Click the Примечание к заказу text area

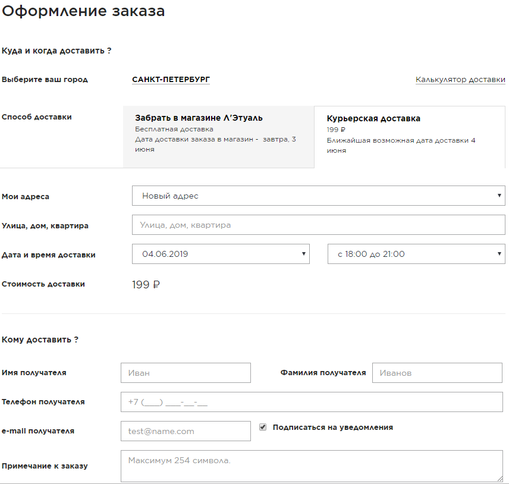click(312, 466)
